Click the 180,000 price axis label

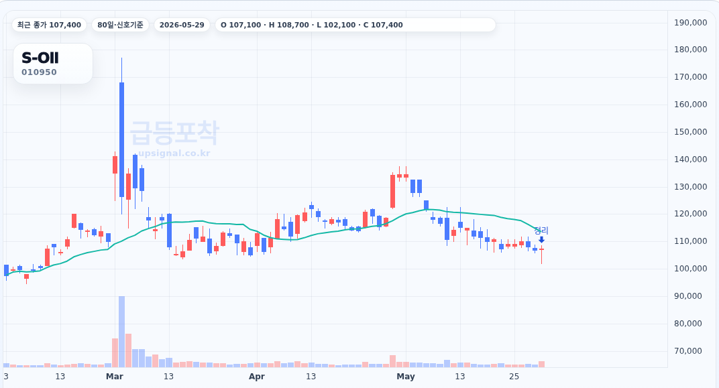[x=690, y=50]
